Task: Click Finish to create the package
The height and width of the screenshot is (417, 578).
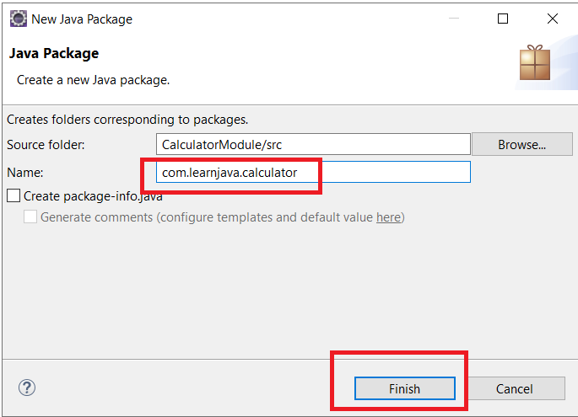Action: (404, 388)
